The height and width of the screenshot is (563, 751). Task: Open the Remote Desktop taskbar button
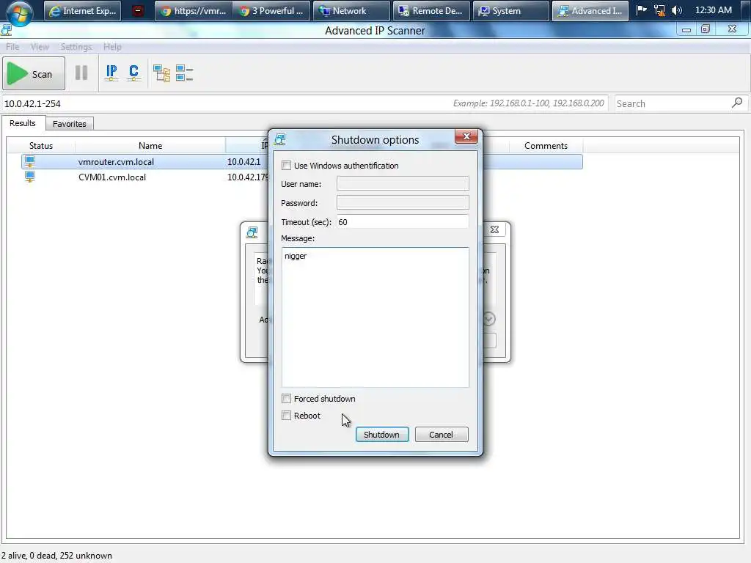point(431,11)
